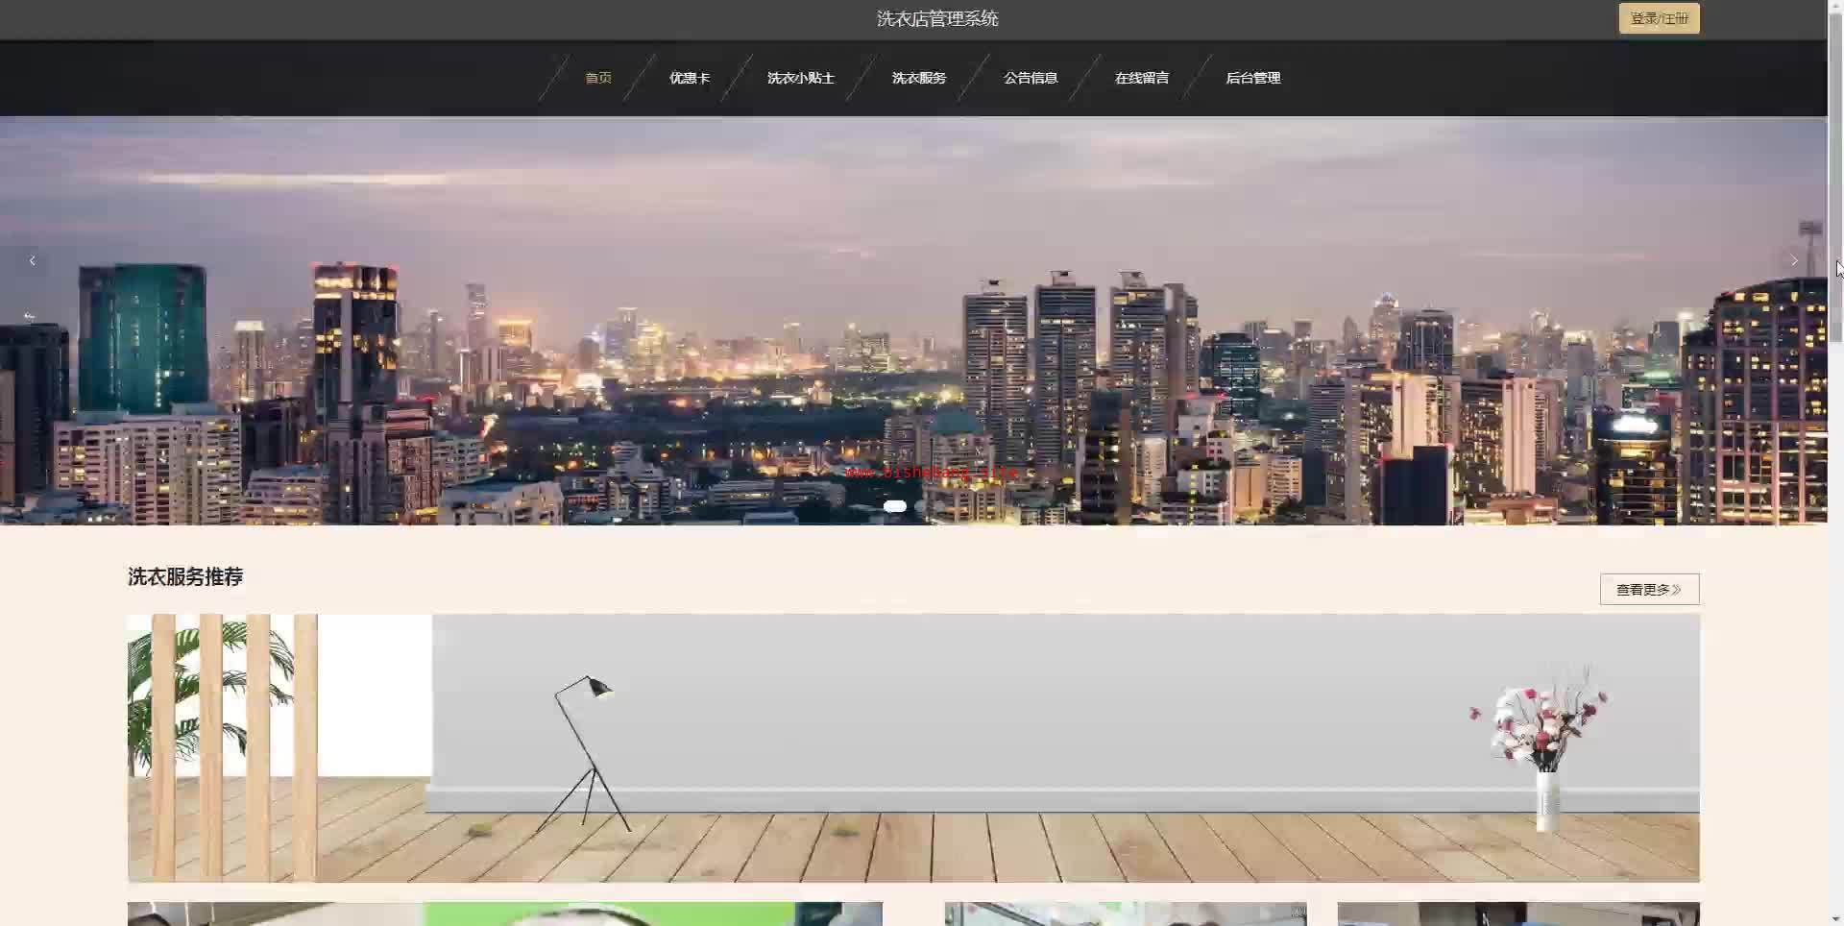Screen dimensions: 1844x926
Task: Show the previous carousel slide
Action: [x=33, y=260]
